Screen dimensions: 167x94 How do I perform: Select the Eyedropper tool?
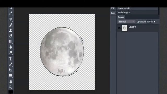click(x=11, y=13)
